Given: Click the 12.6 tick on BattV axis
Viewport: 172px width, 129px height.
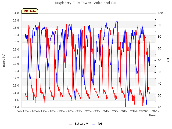Looking at the screenshot, I should (16, 64).
